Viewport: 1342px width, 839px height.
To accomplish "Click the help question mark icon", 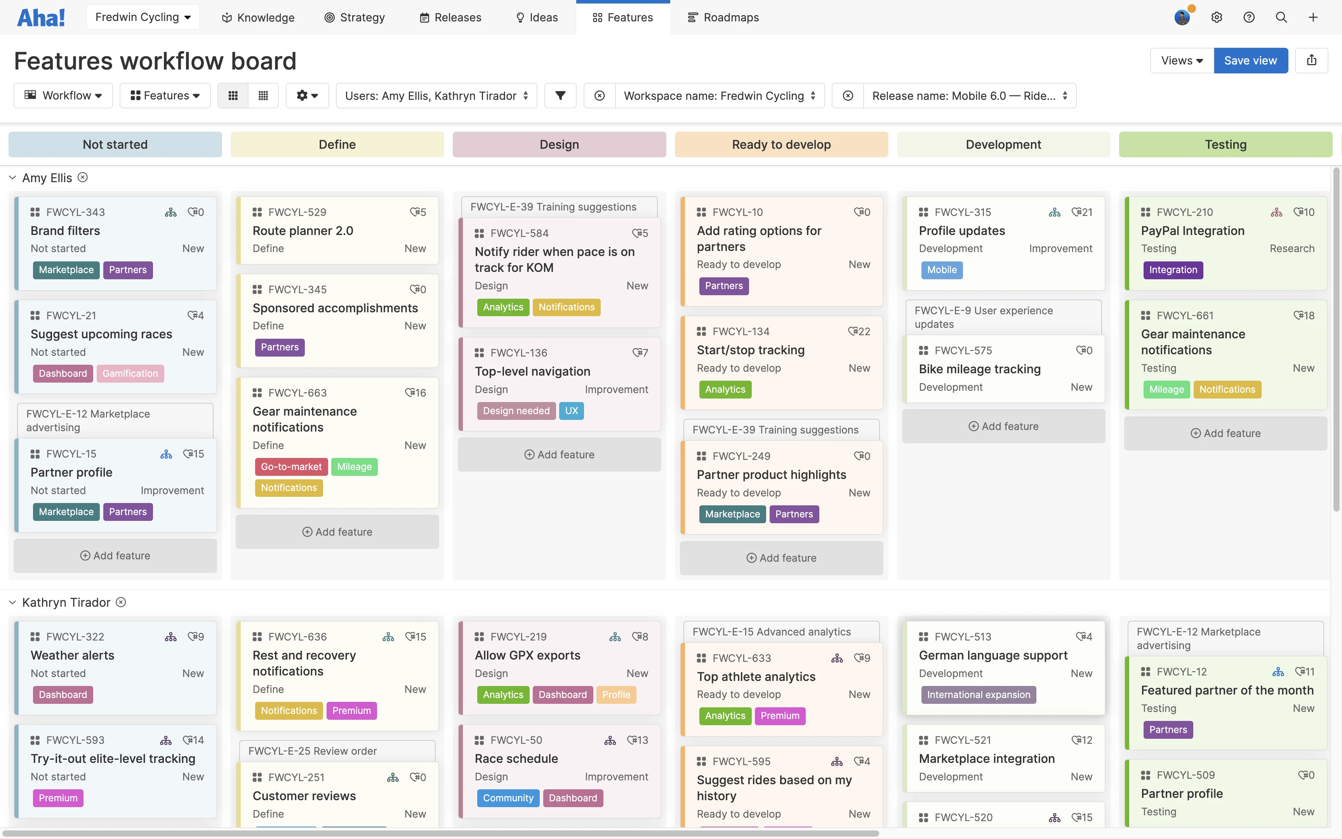I will 1250,17.
